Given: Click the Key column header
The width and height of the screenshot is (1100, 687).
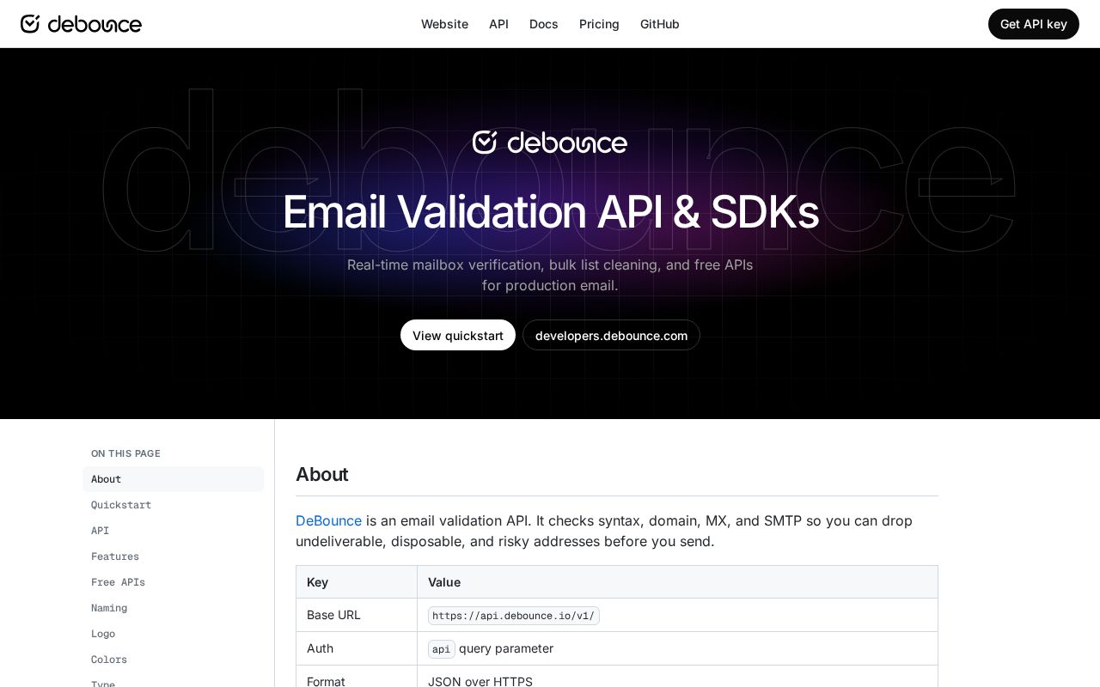Looking at the screenshot, I should 357,582.
